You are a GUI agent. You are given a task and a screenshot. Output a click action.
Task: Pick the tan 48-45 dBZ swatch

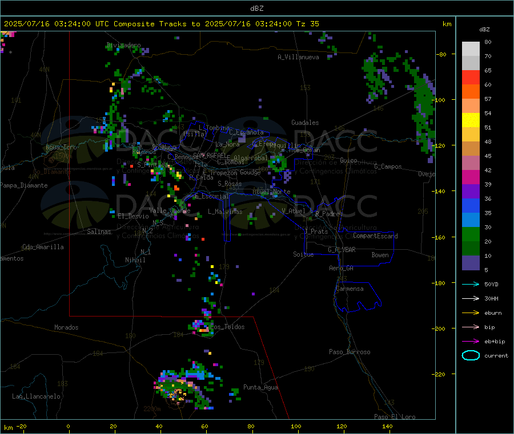[x=471, y=149]
